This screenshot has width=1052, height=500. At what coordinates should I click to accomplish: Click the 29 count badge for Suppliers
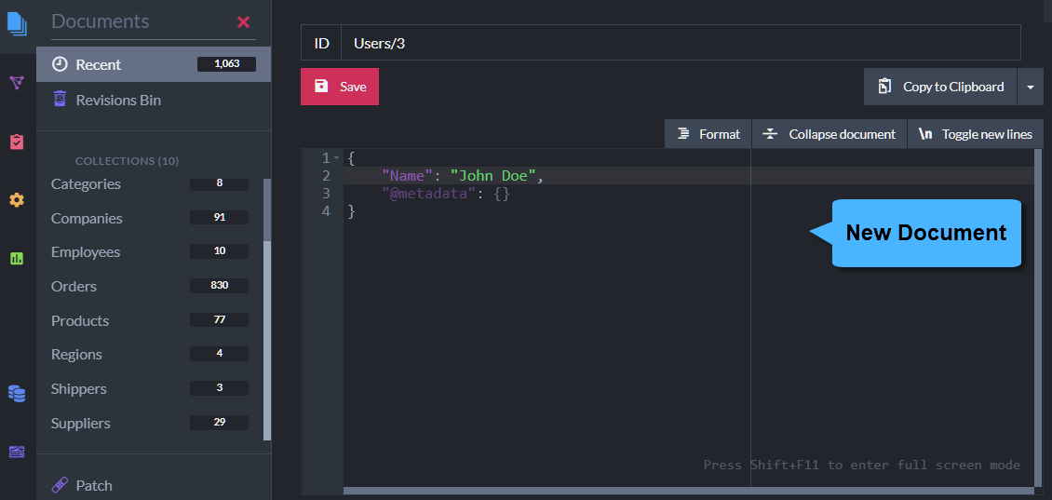click(220, 422)
